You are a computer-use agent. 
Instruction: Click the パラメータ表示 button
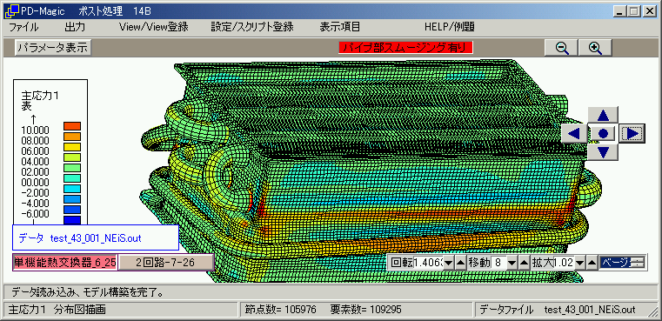pos(53,47)
